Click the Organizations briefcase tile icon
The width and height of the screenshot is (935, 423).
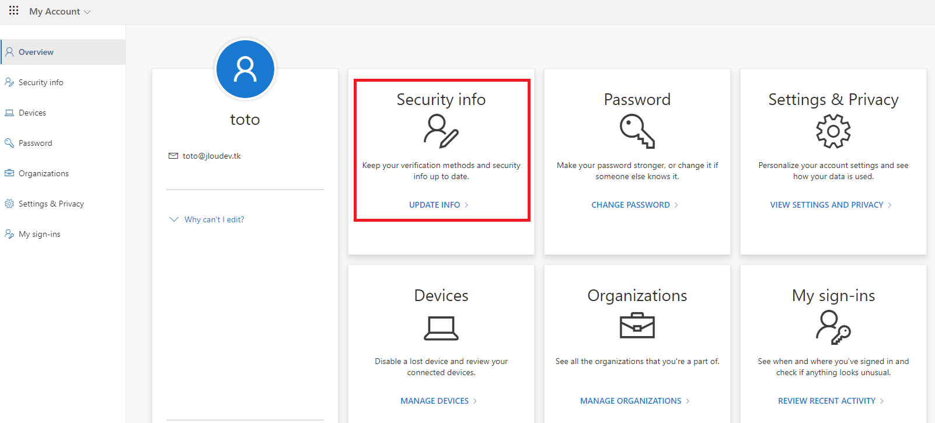tap(637, 326)
